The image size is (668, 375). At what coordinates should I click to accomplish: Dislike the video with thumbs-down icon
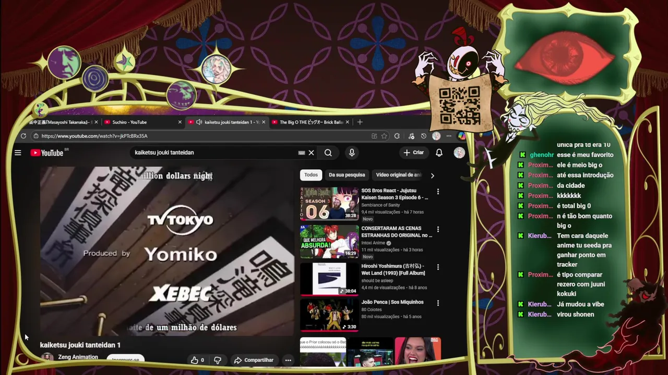pyautogui.click(x=218, y=360)
